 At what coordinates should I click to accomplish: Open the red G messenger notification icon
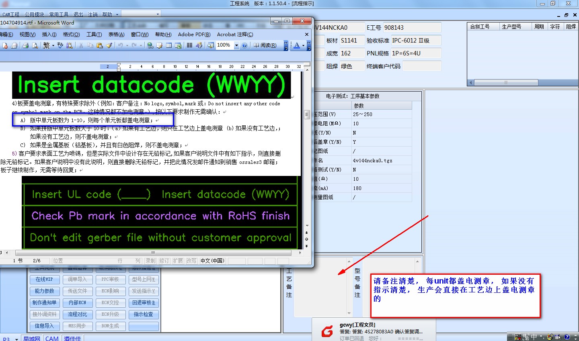327,331
